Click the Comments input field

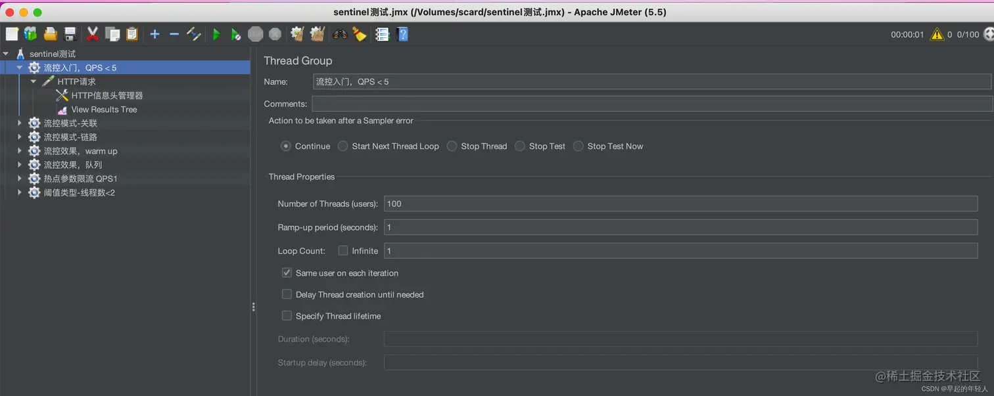click(652, 104)
